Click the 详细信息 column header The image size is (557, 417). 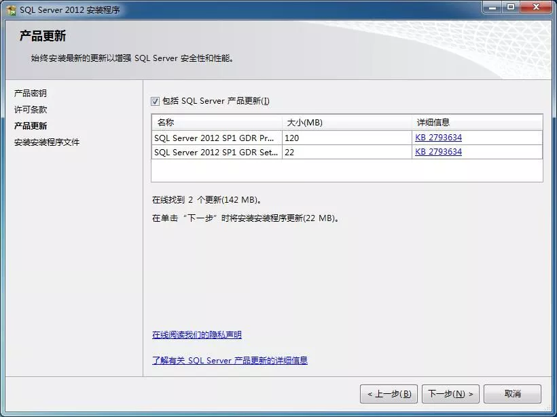coord(478,123)
